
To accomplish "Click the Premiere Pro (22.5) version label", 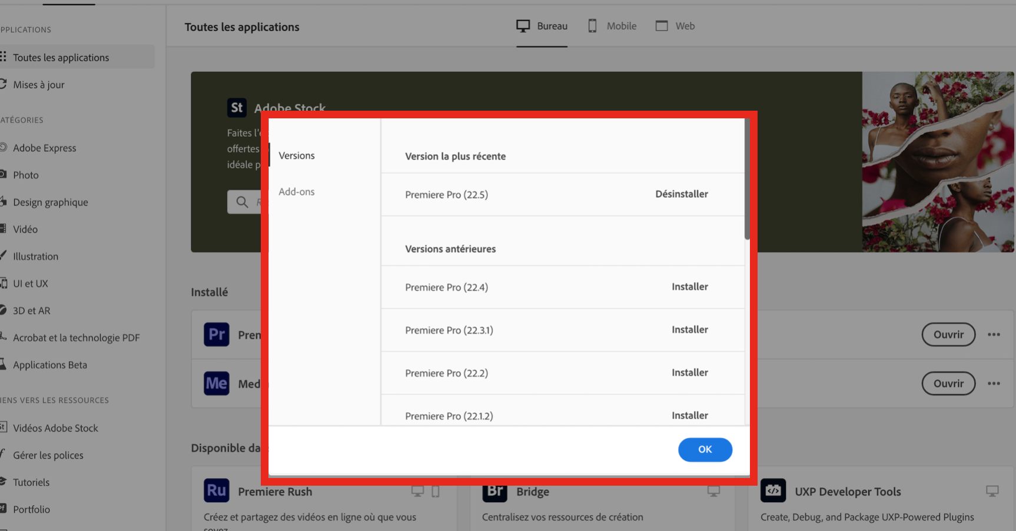I will point(446,195).
